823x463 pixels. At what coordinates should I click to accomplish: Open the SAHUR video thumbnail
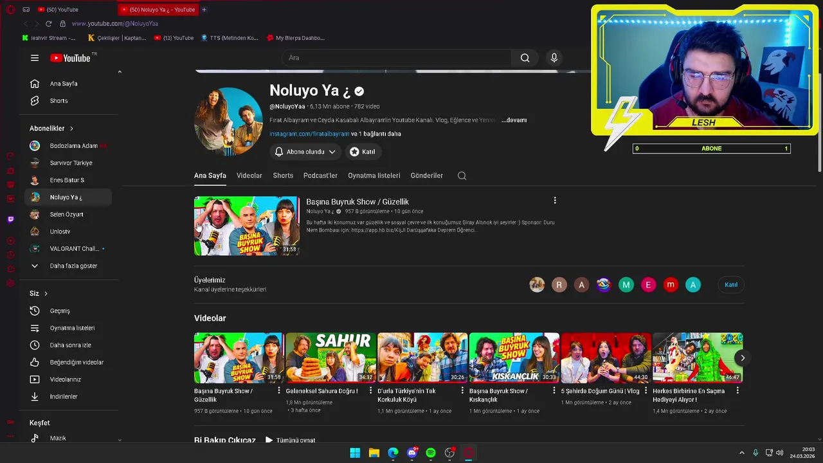coord(331,358)
